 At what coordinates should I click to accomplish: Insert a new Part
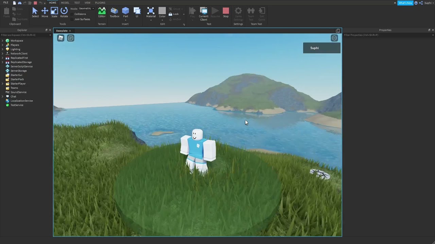[125, 13]
